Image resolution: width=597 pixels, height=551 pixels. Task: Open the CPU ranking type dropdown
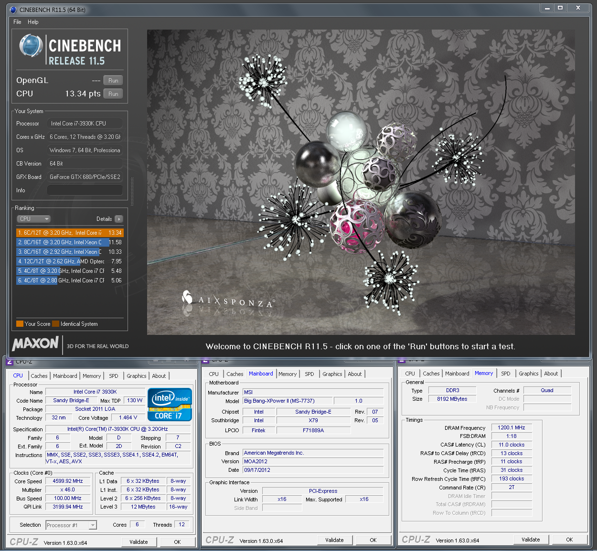[x=34, y=219]
